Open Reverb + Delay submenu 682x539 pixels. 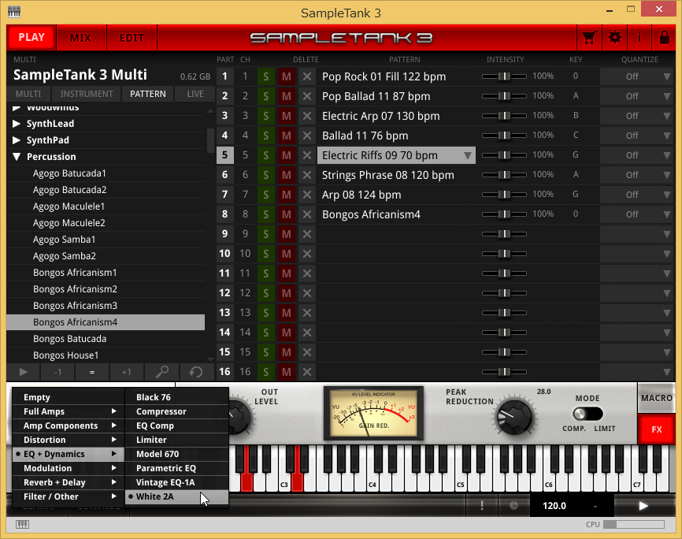point(69,482)
